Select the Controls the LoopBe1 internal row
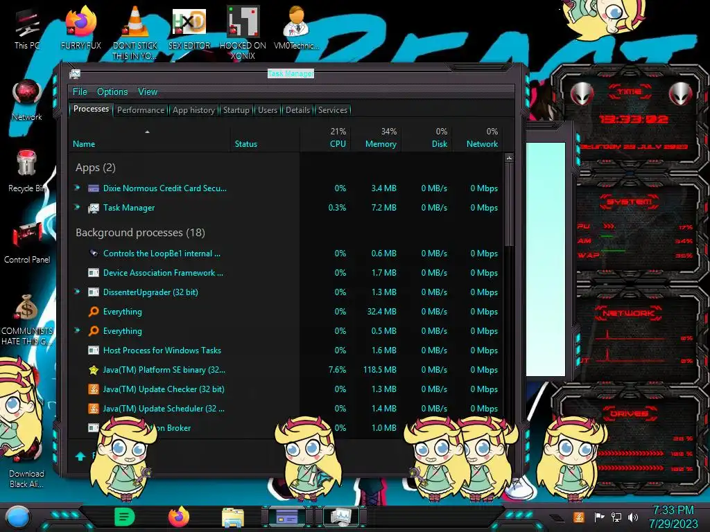Viewport: 710px width, 532px height. 286,254
